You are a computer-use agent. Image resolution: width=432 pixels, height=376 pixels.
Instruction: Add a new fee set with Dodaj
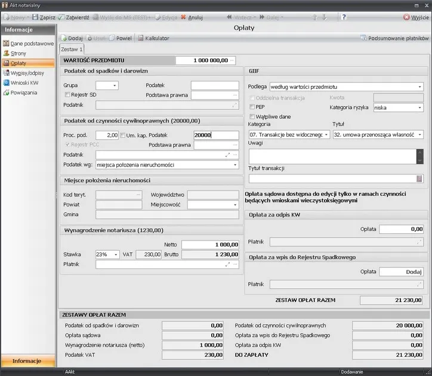[72, 38]
